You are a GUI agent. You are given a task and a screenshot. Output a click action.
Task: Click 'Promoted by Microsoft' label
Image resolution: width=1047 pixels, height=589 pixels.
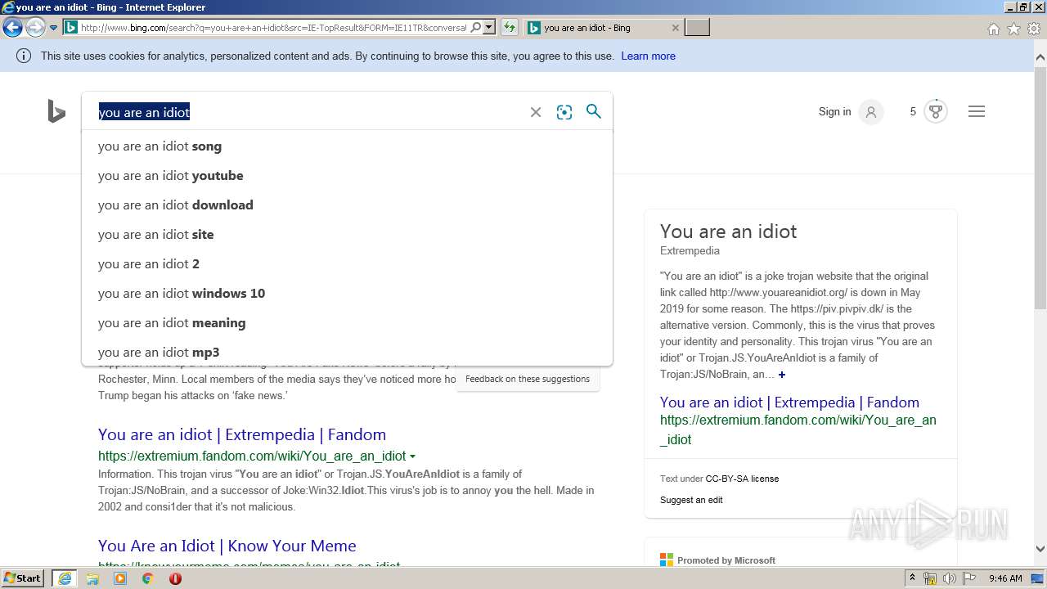pos(726,560)
